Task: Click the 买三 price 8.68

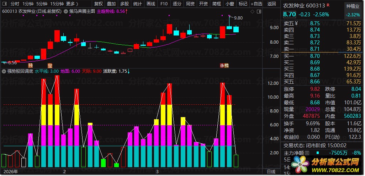Action: pos(315,69)
